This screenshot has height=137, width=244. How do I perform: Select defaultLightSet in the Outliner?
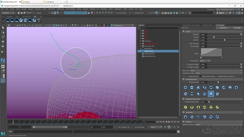pos(150,54)
